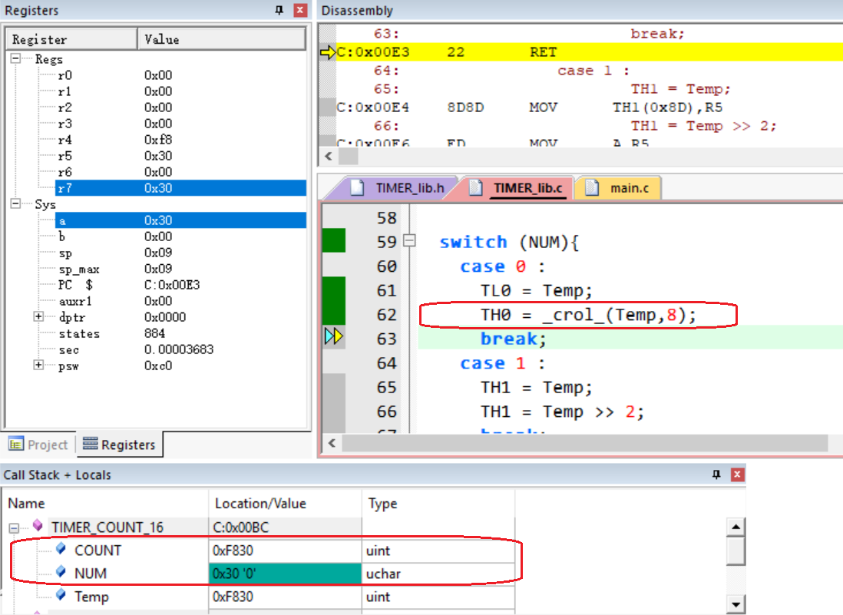This screenshot has height=615, width=843.
Task: Collapse the Sys tree group
Action: [x=15, y=203]
